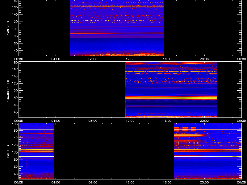The image size is (247, 185).
Task: Click the 180 tick label on Palehua axis
Action: click(x=15, y=124)
